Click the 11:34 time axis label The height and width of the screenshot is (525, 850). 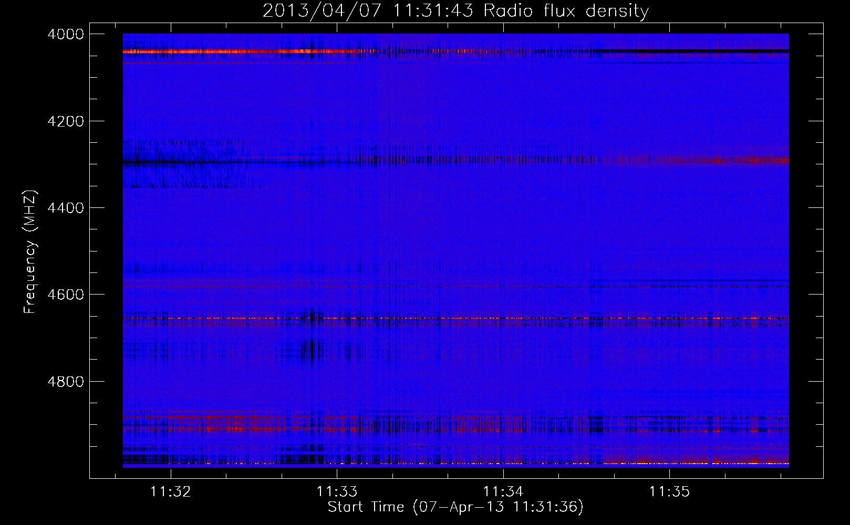(503, 491)
